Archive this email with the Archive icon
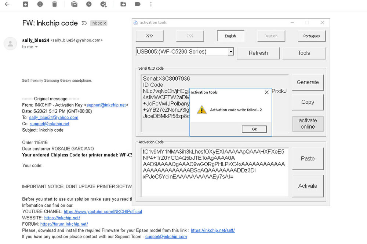Screen dimensions: 367x244 [x=25, y=4]
